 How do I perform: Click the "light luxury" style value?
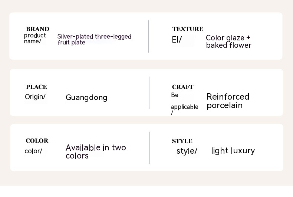point(233,151)
